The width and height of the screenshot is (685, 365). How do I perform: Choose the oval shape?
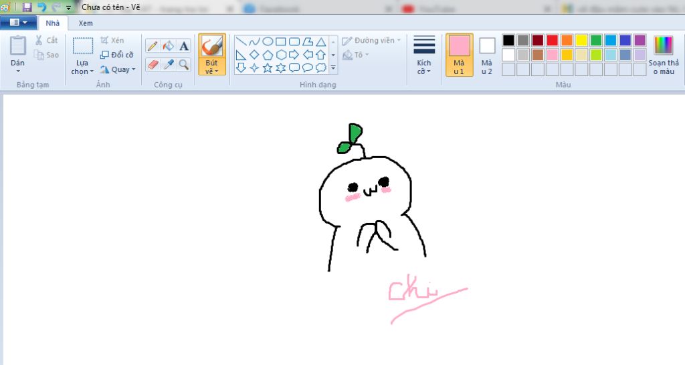point(268,42)
